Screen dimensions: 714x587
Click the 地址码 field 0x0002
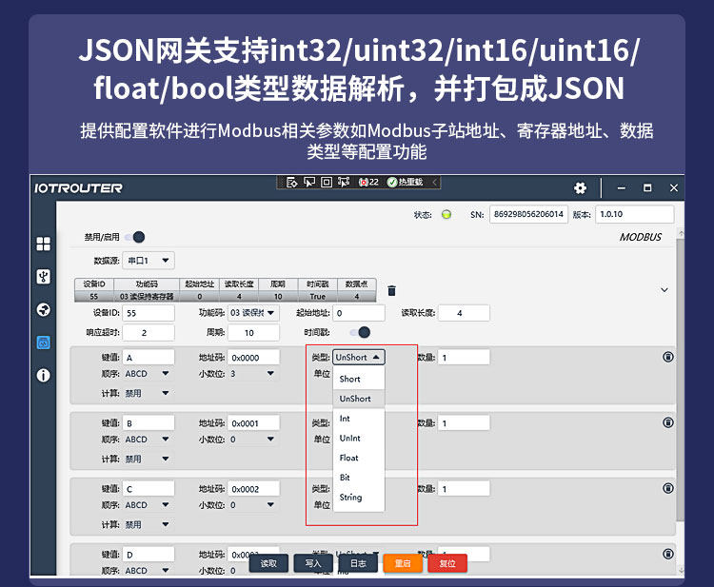(x=253, y=489)
